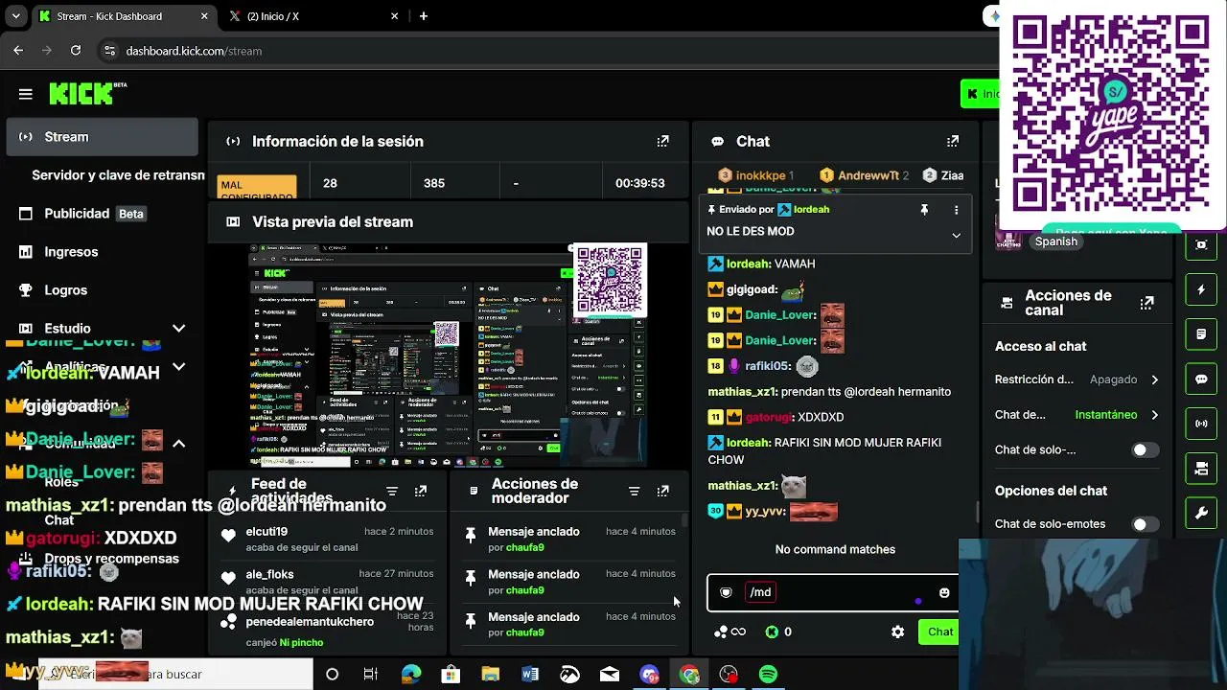Expand the pinned message NO LE DES MOD
1227x690 pixels.
point(956,235)
